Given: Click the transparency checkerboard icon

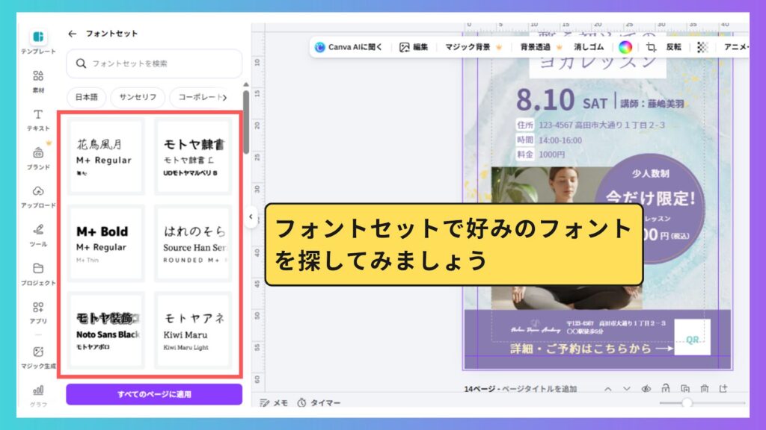Looking at the screenshot, I should click(x=702, y=47).
